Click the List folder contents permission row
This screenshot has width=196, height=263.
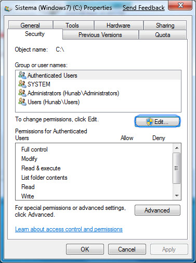95,178
